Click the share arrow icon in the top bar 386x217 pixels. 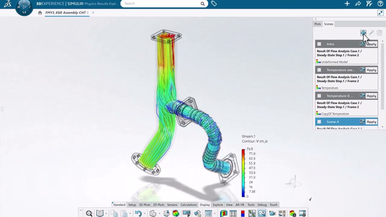coord(358,4)
